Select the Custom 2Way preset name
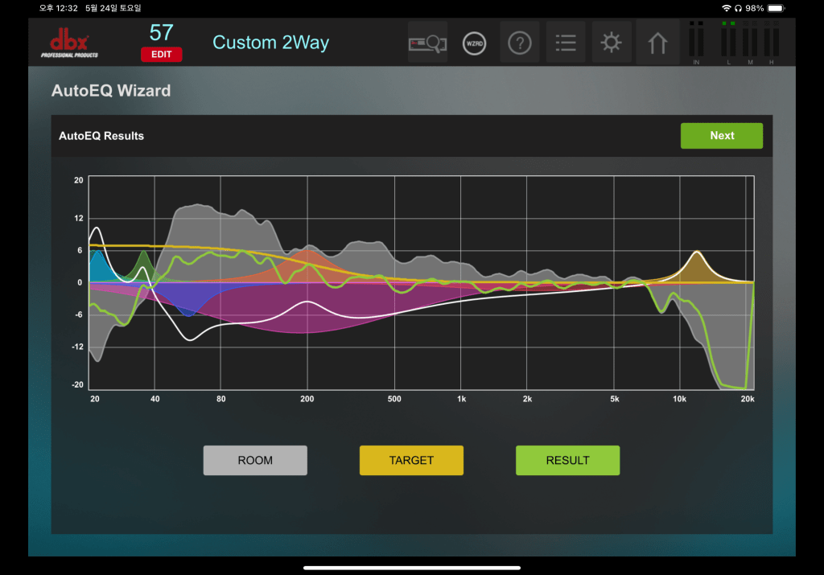The width and height of the screenshot is (824, 575). click(x=270, y=43)
